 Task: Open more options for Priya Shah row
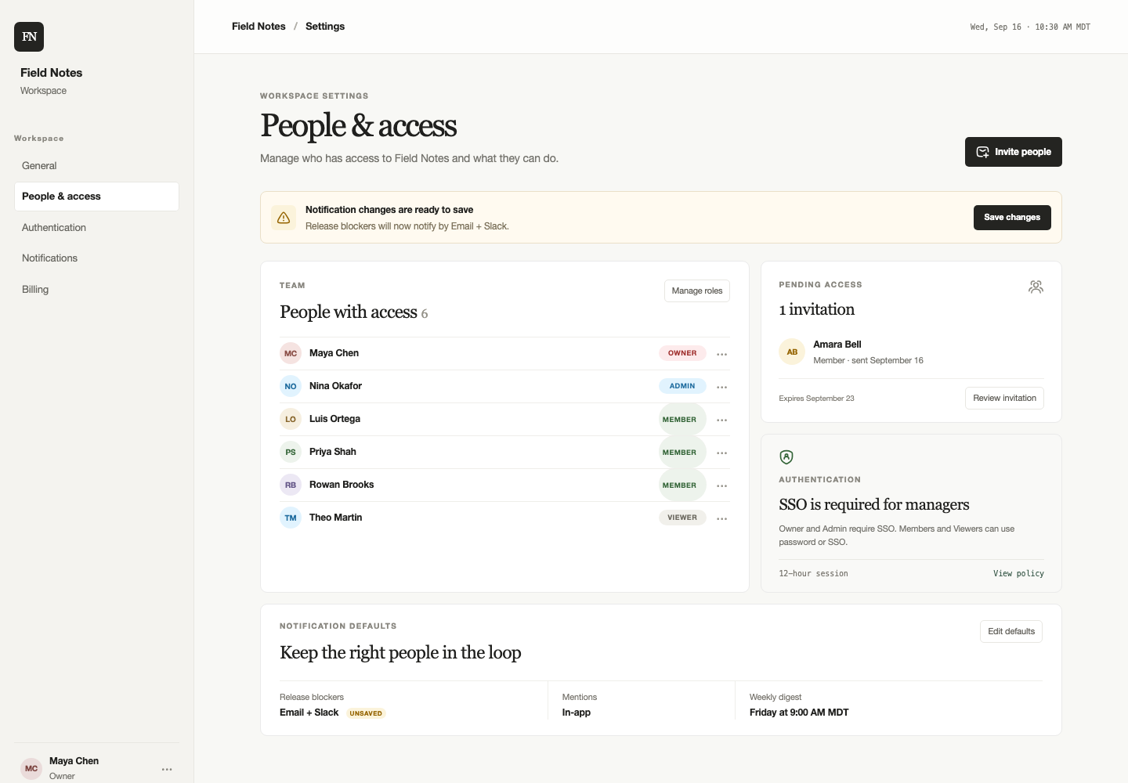click(722, 453)
